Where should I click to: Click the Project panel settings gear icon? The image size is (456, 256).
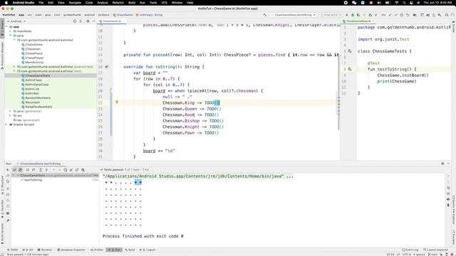(88, 21)
